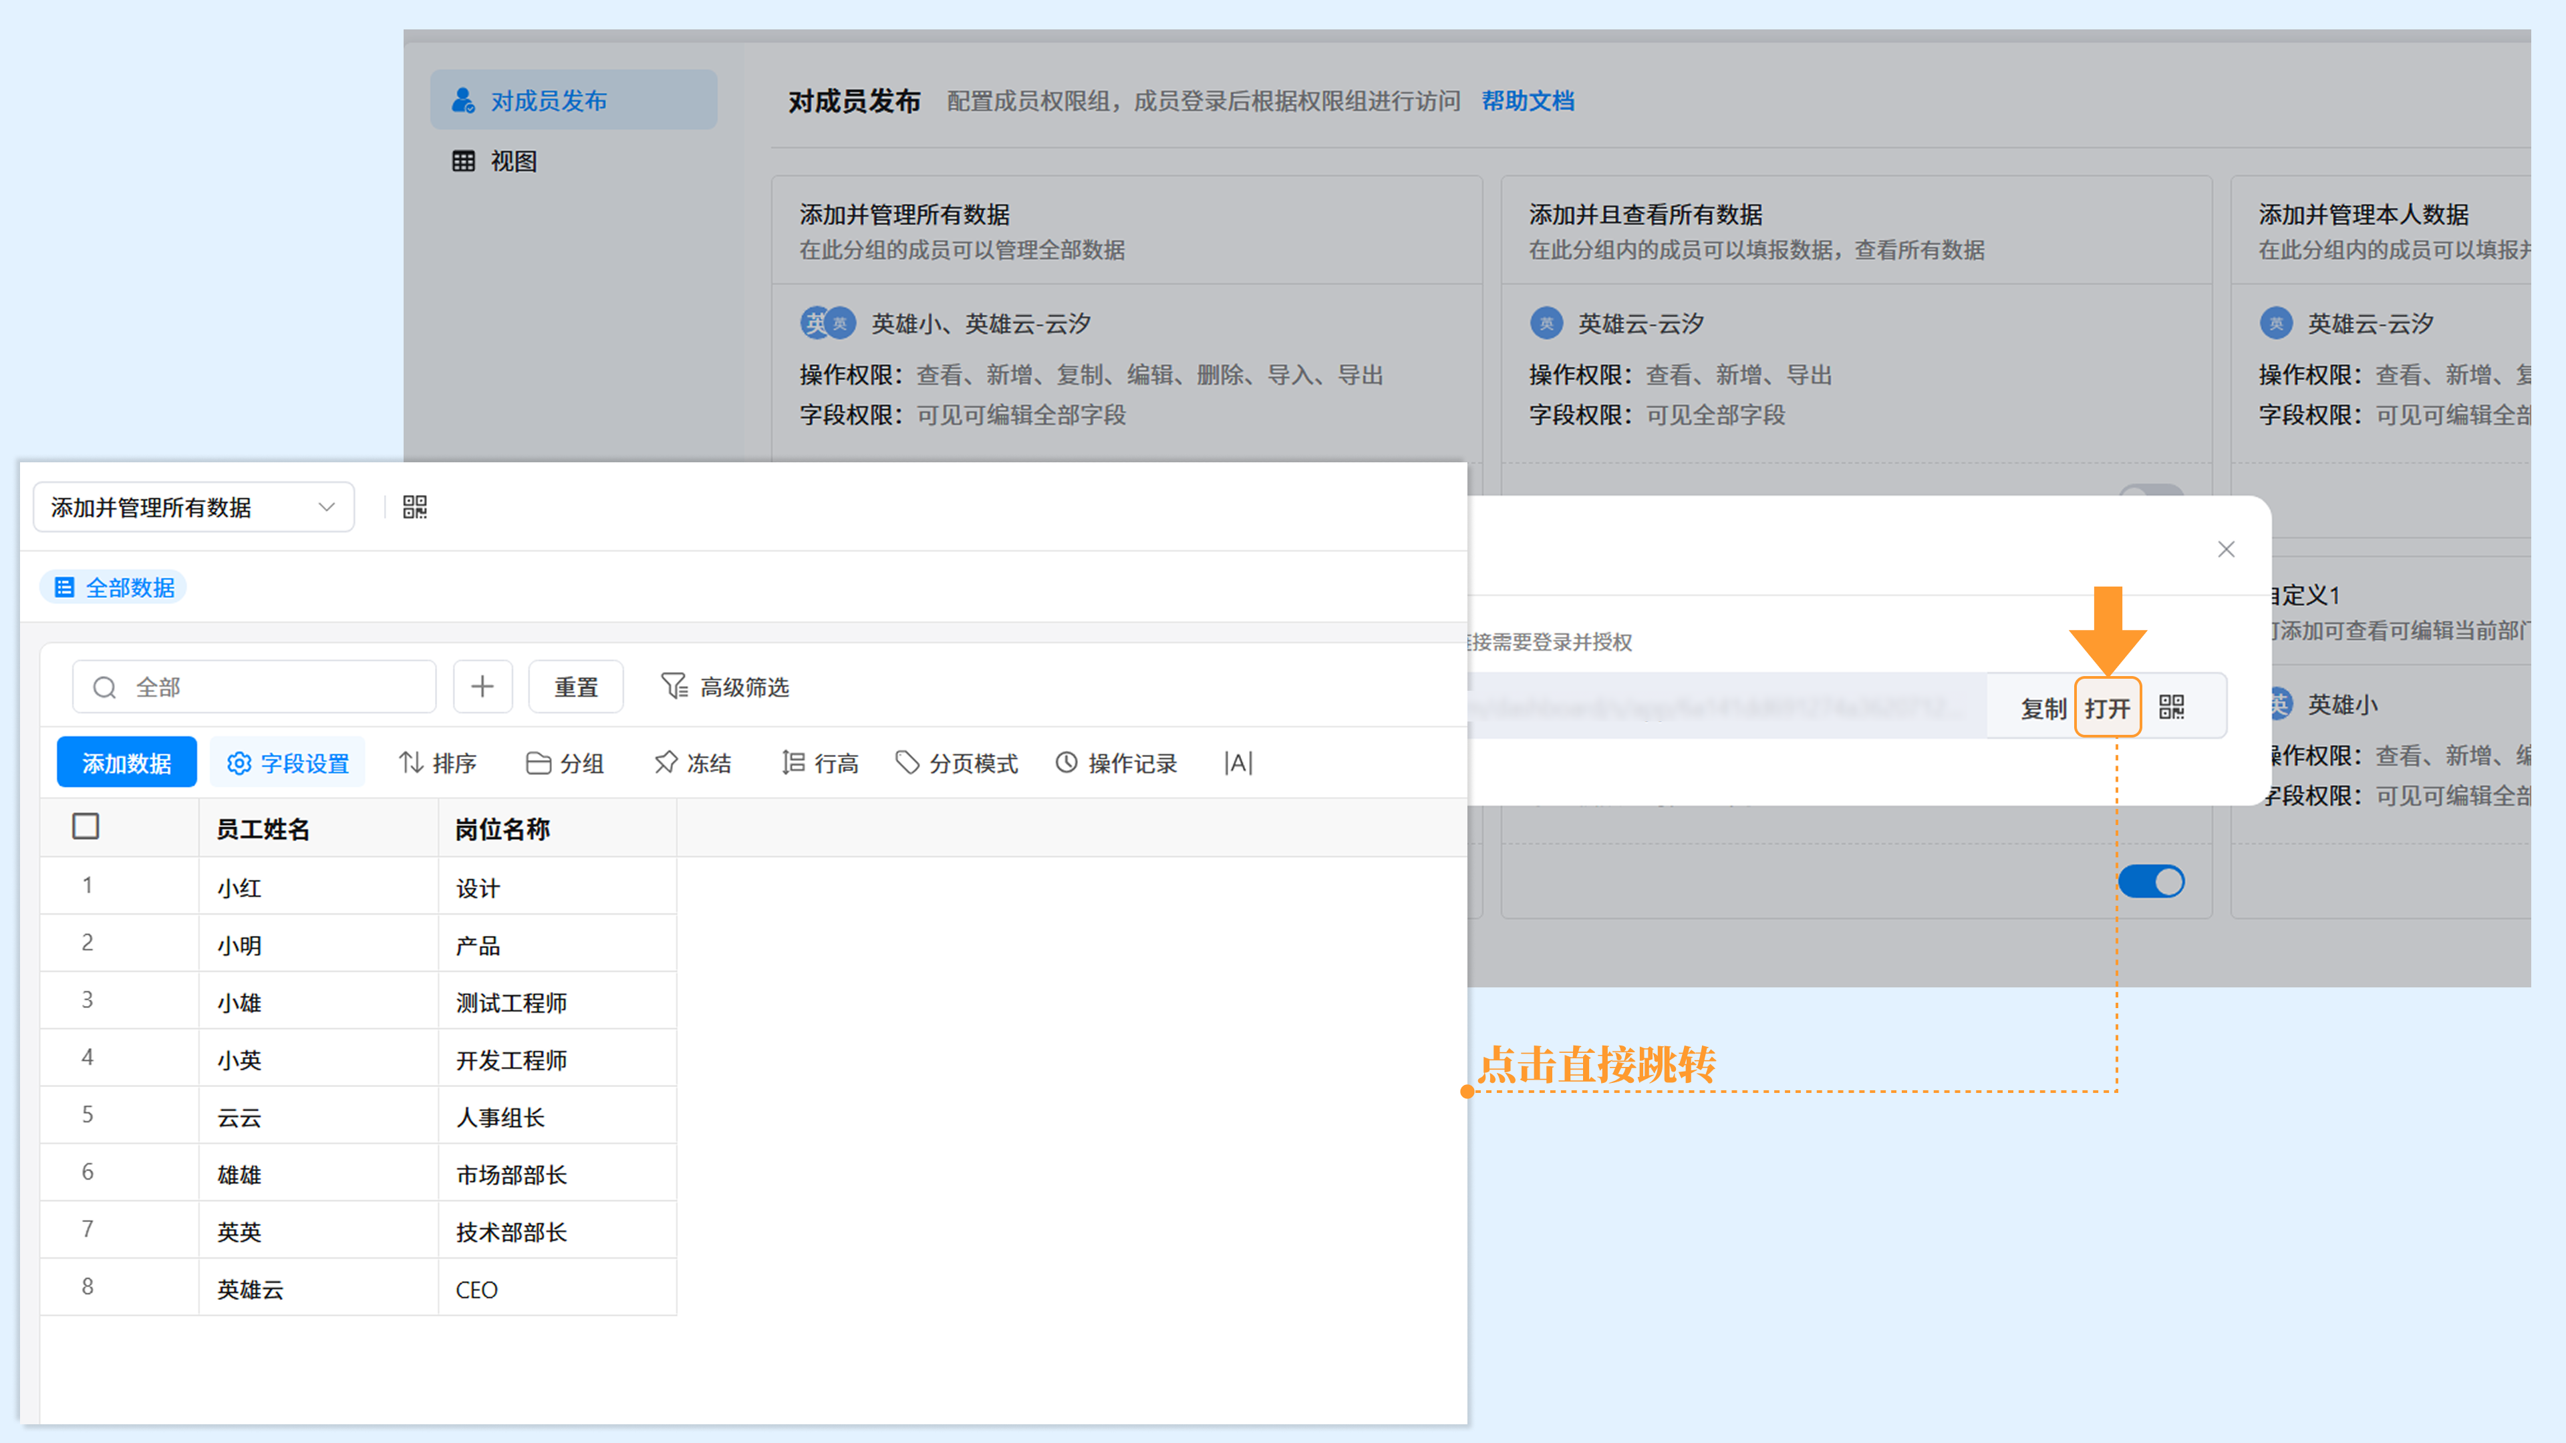The height and width of the screenshot is (1443, 2566).
Task: Click the 员工姓名 column header
Action: click(319, 828)
